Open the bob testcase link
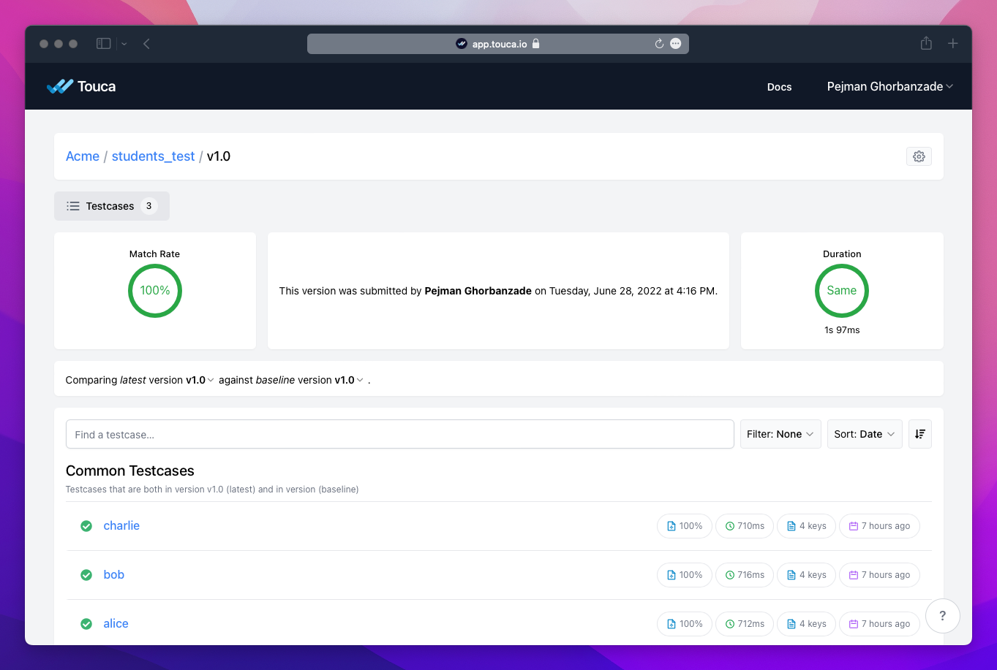Viewport: 997px width, 670px height. [114, 574]
